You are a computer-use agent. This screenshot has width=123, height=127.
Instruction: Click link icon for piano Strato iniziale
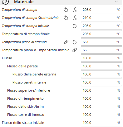(75, 50)
